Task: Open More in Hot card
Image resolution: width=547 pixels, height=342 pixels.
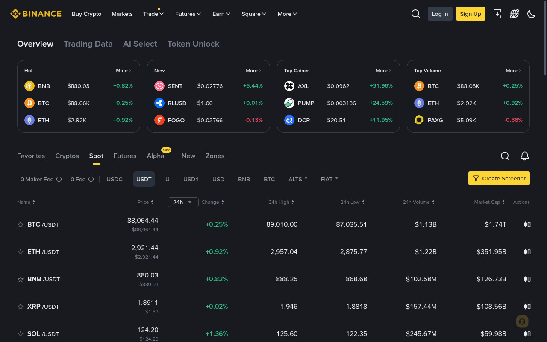Action: click(x=124, y=71)
